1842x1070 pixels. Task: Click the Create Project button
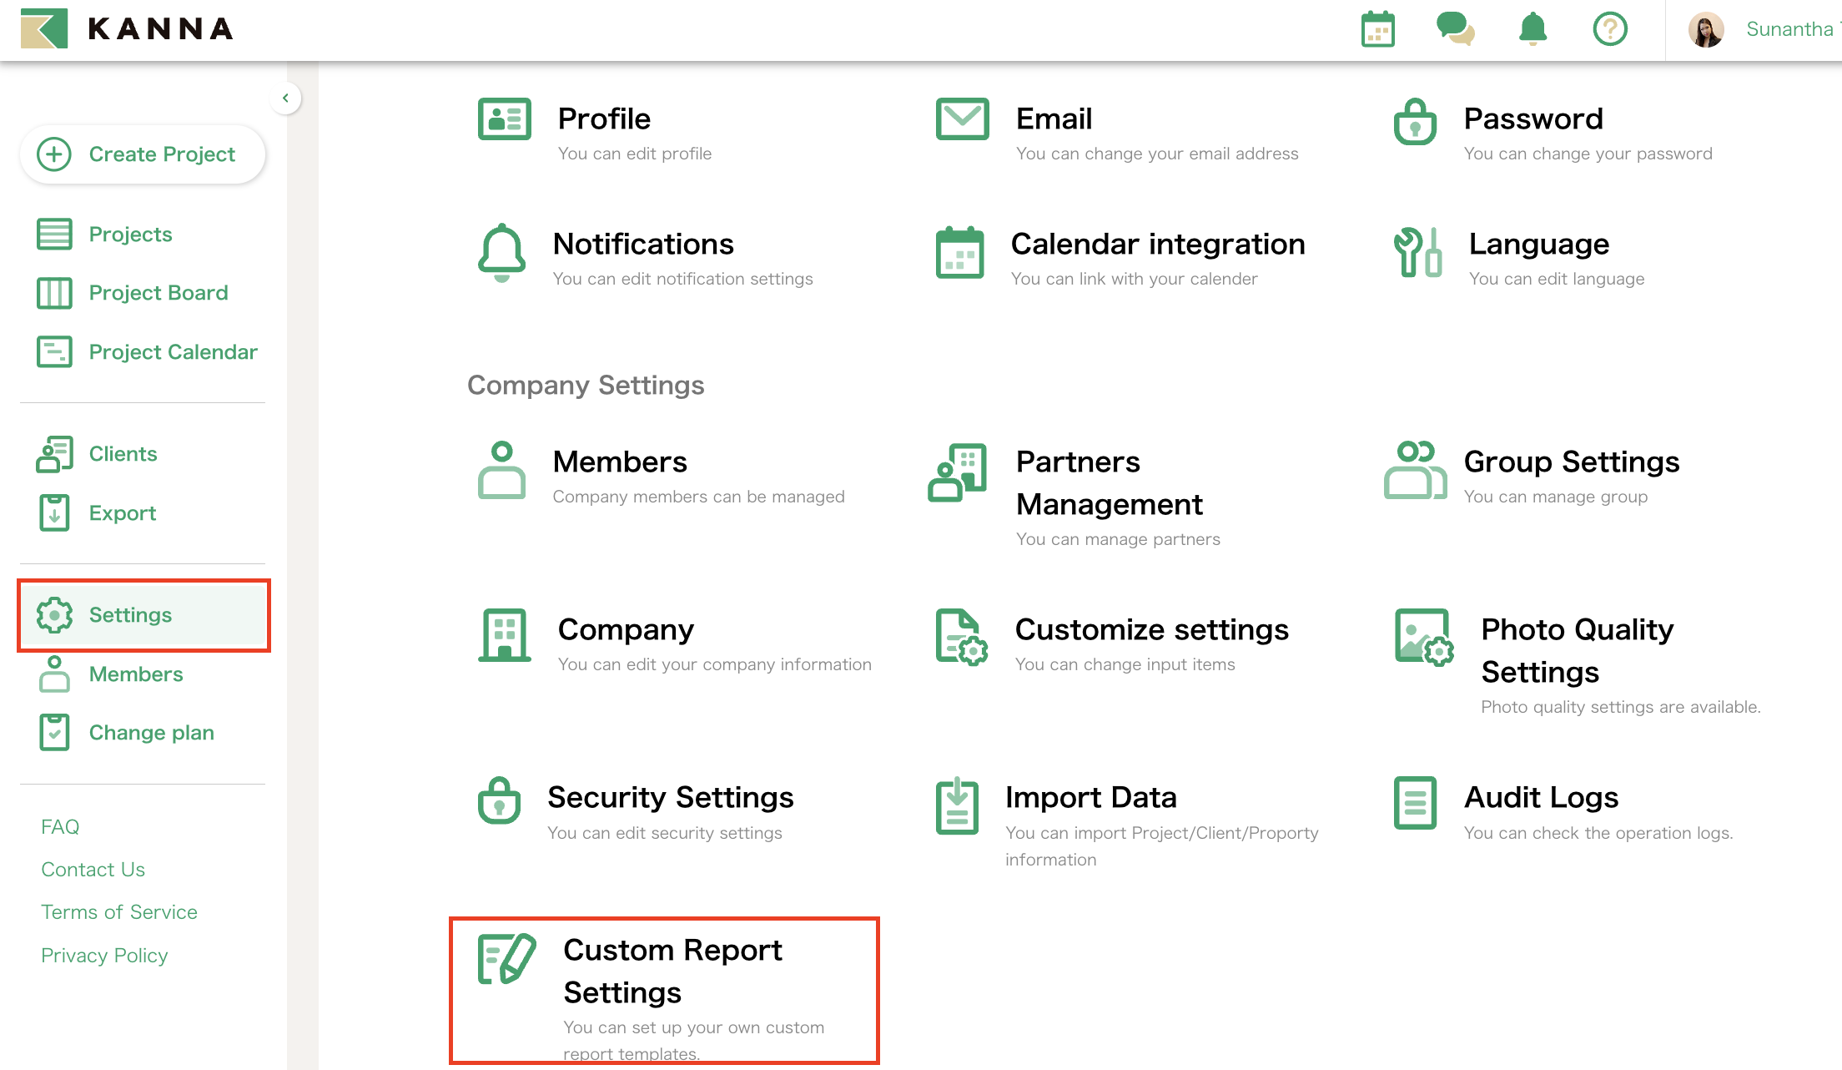tap(143, 154)
